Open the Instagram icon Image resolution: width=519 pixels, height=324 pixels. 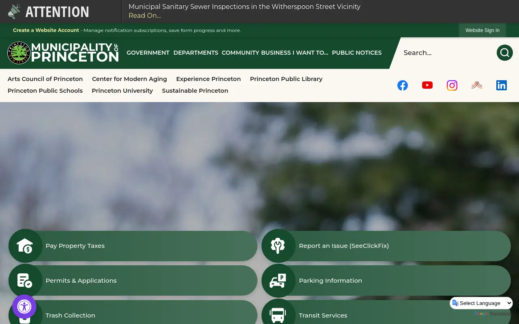[452, 85]
